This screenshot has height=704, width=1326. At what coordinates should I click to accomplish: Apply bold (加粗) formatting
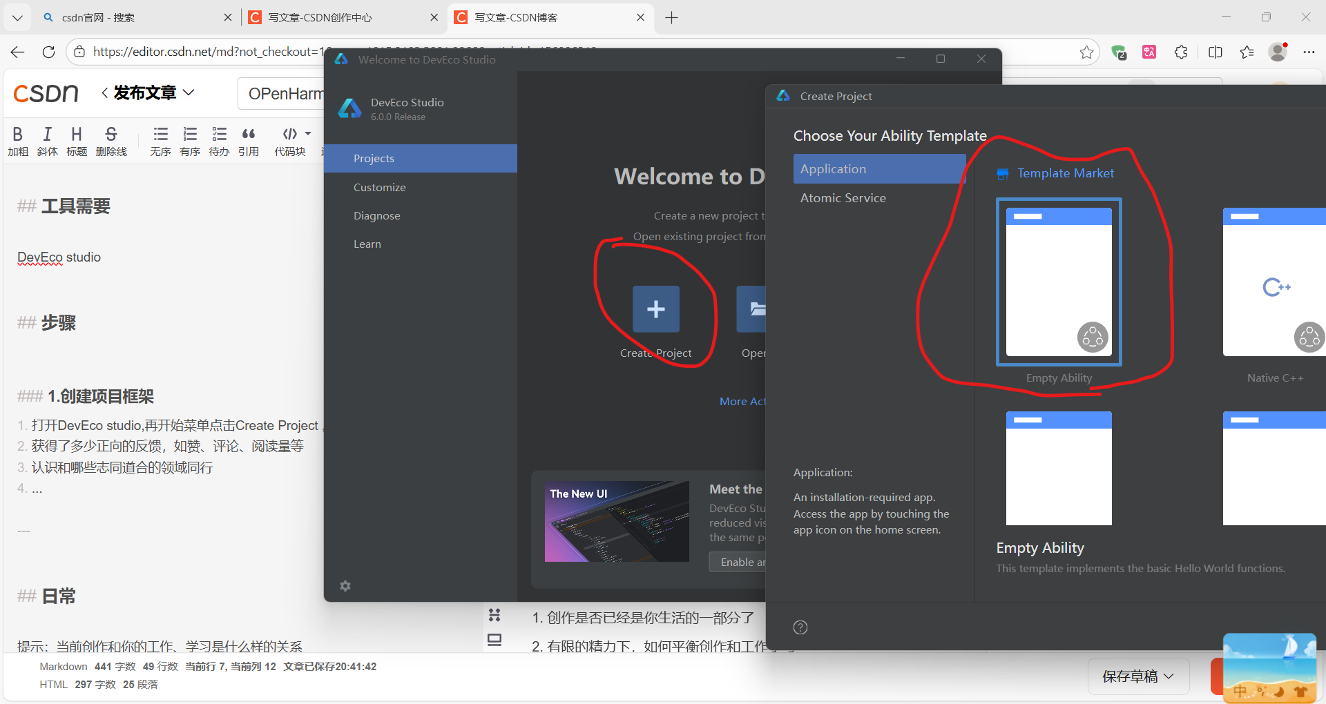pos(18,141)
